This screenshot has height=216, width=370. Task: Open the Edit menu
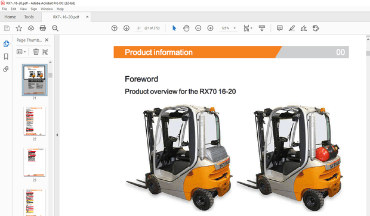coord(14,9)
